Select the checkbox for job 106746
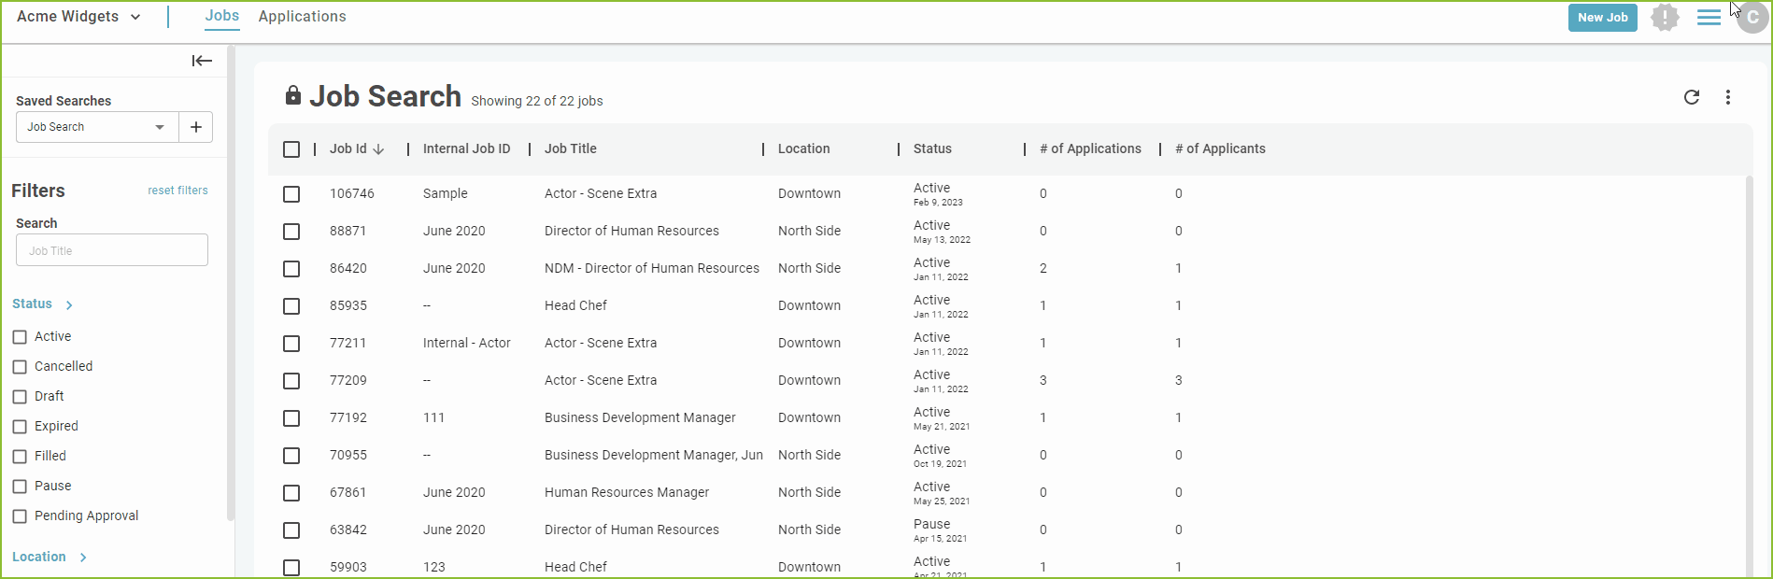This screenshot has width=1773, height=579. click(291, 194)
